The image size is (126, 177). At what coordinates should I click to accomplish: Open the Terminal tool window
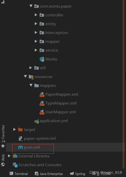pos(19,174)
